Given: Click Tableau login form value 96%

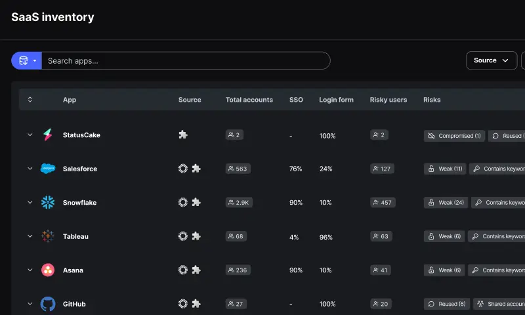Looking at the screenshot, I should [325, 237].
